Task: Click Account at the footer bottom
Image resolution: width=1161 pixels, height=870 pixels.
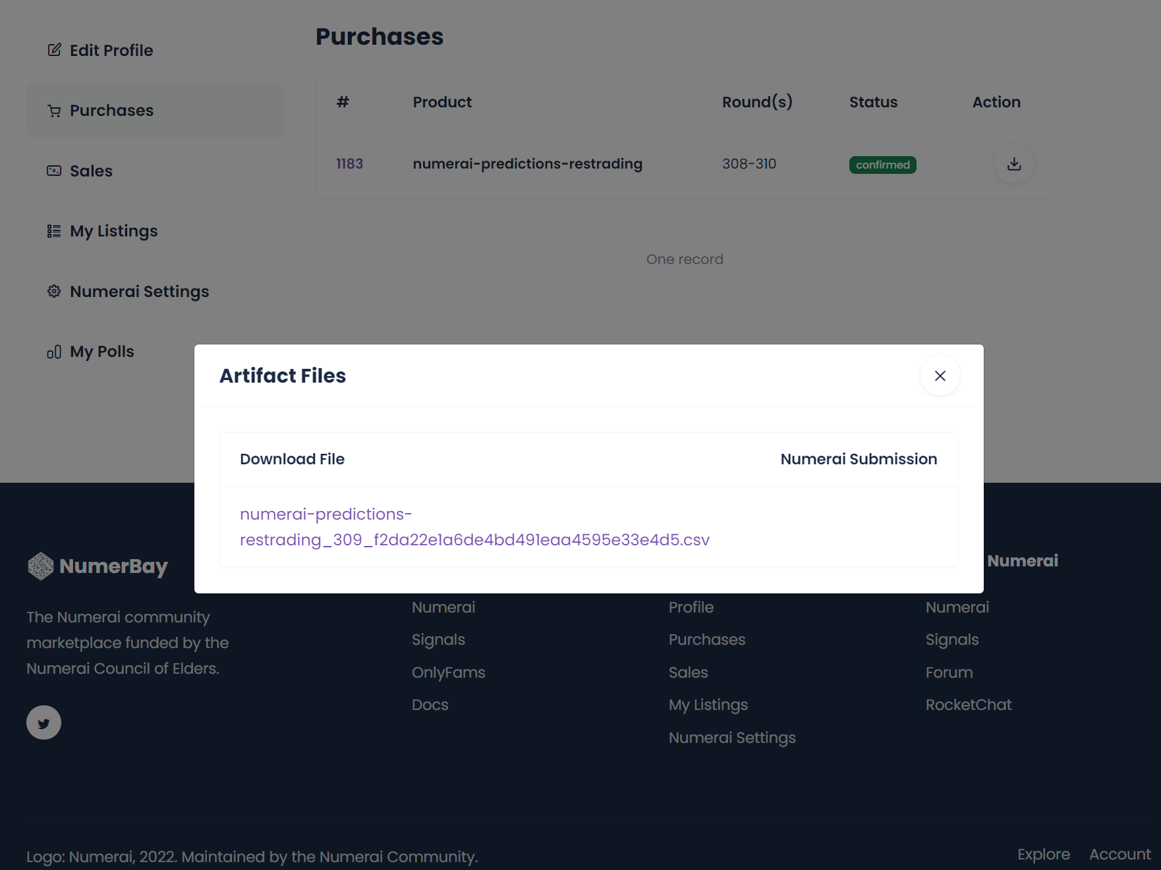Action: click(1119, 854)
